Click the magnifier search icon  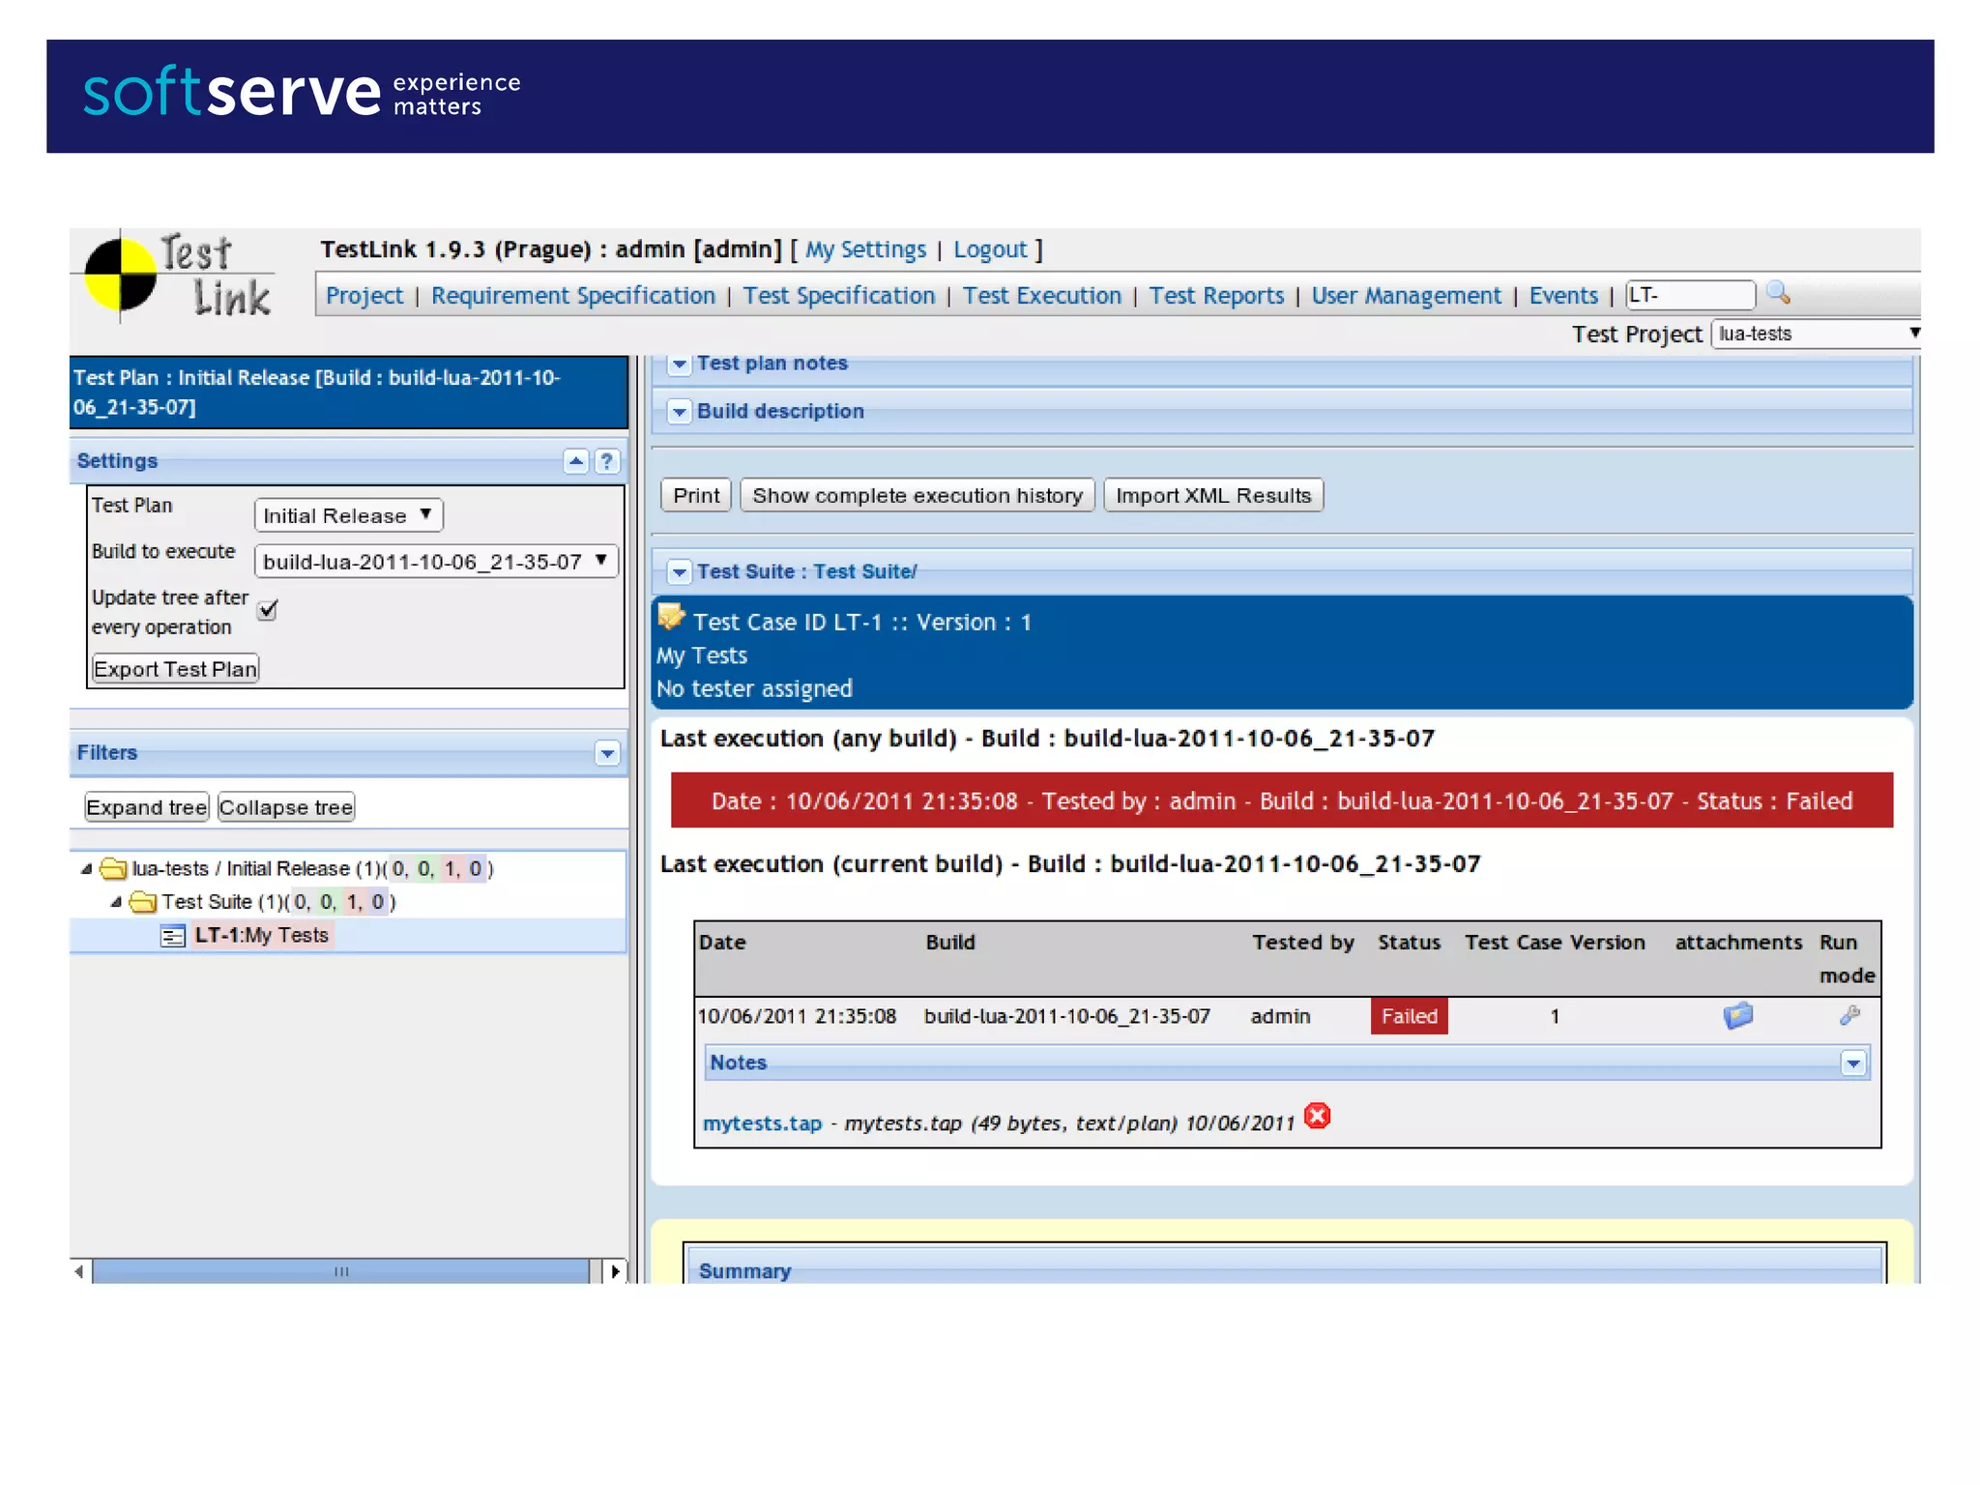[x=1777, y=293]
